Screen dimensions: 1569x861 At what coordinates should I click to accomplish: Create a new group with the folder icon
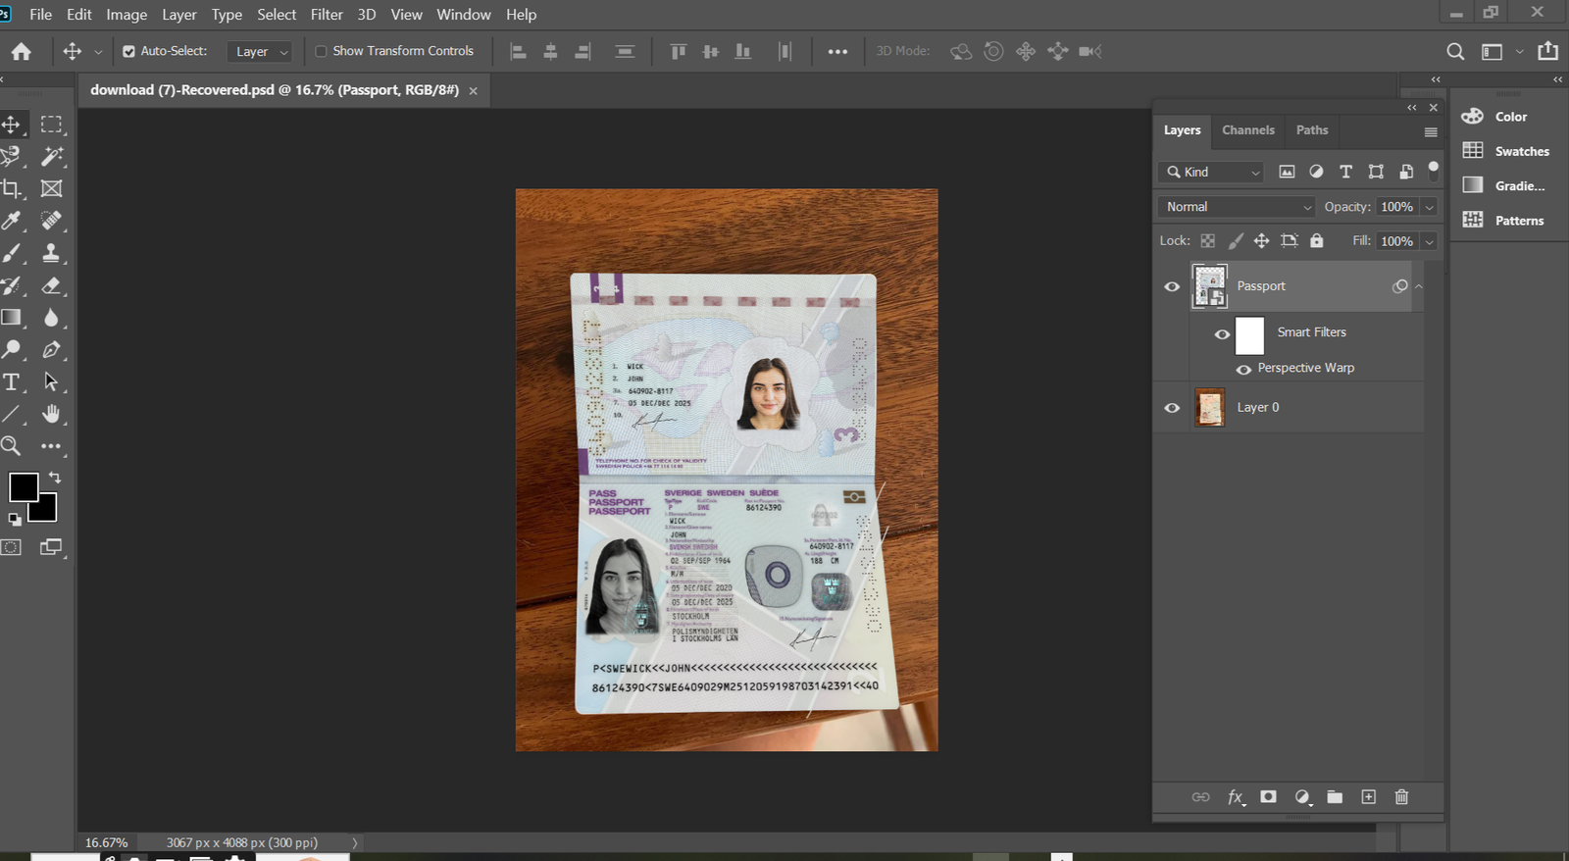click(1335, 797)
